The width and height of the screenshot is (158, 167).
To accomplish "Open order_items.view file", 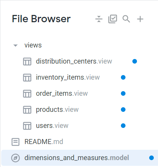I will pos(62,93).
